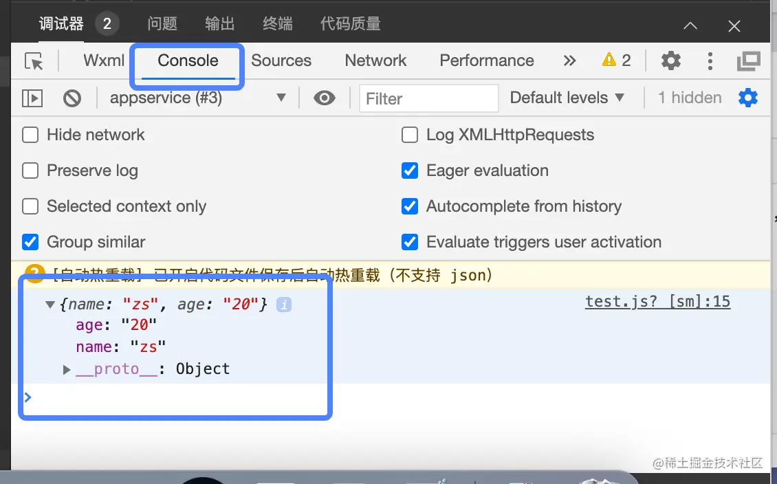Uncheck Evaluate triggers user activation checkbox
This screenshot has width=777, height=484.
[x=410, y=242]
